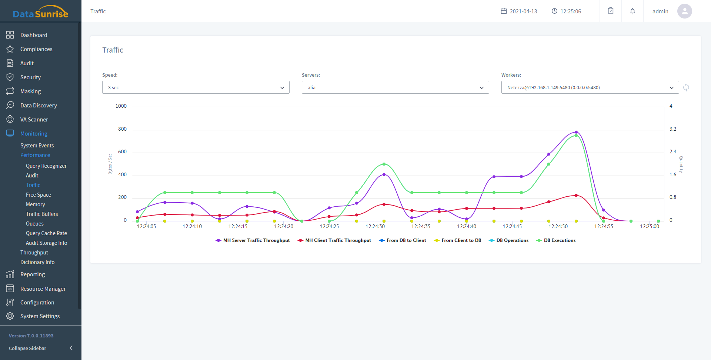
Task: Click the calendar icon beside date
Action: pyautogui.click(x=504, y=11)
